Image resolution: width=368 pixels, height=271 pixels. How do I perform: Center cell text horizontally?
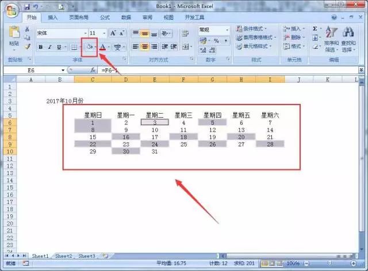pyautogui.click(x=145, y=47)
